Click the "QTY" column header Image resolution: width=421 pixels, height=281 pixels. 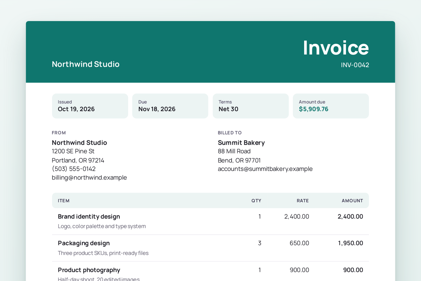click(256, 201)
